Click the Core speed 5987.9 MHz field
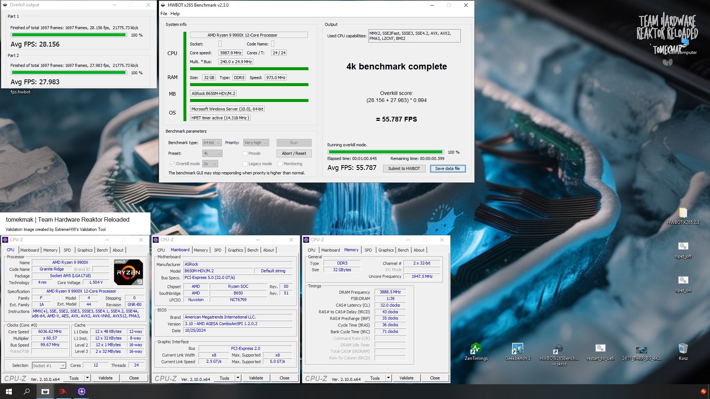The height and width of the screenshot is (399, 710). coord(231,53)
